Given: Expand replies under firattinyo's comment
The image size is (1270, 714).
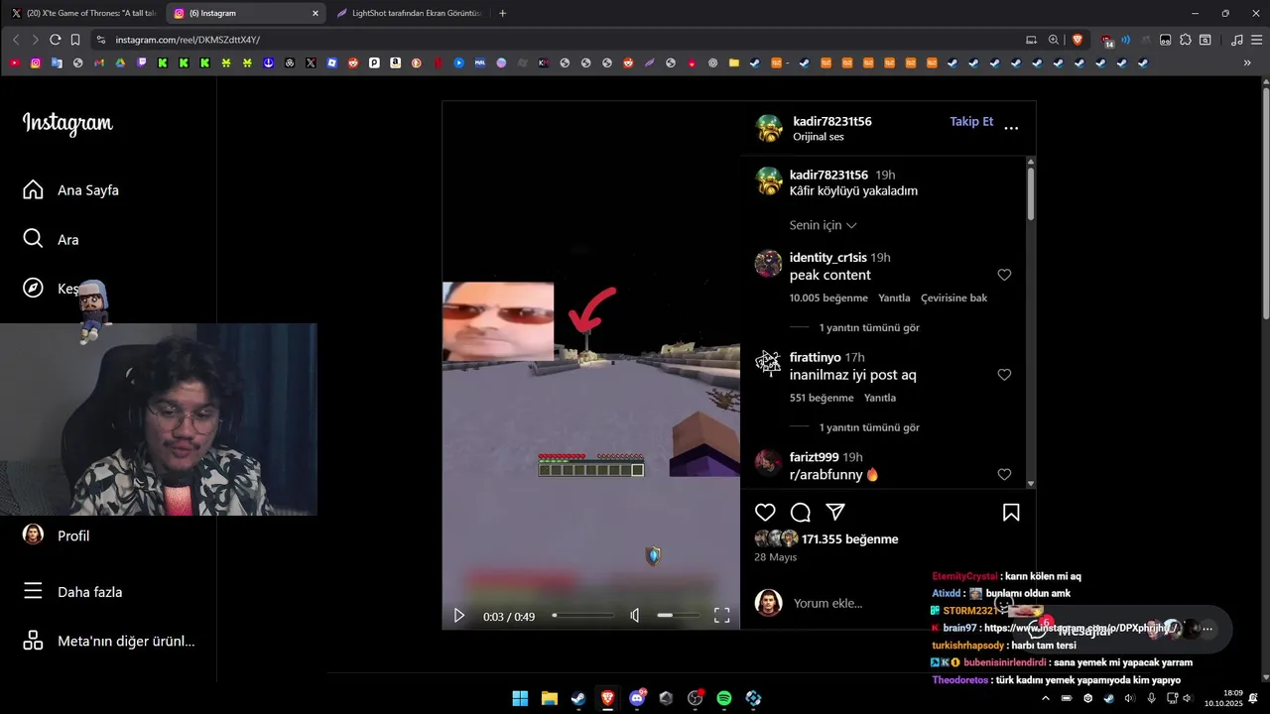Looking at the screenshot, I should (x=869, y=427).
